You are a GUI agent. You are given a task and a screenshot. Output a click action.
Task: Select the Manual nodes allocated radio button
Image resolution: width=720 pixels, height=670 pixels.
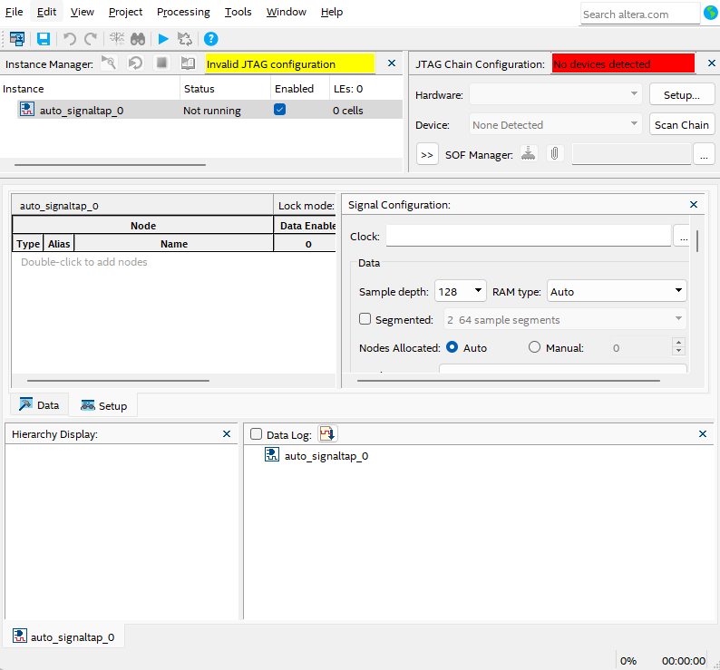pos(534,347)
